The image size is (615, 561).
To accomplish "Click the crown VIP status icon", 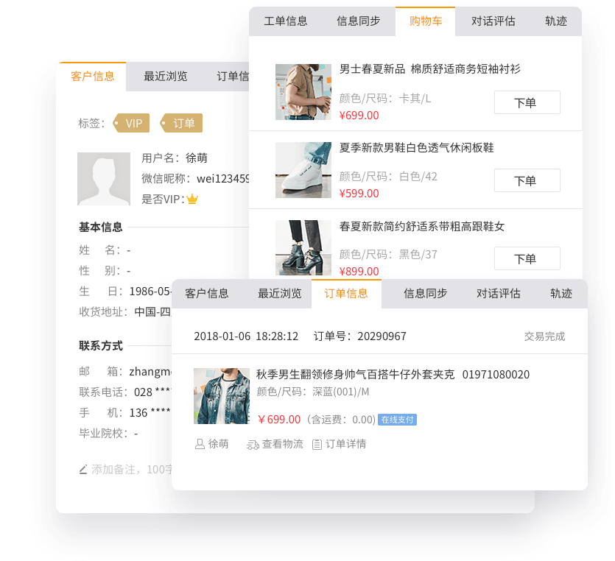I will click(191, 197).
